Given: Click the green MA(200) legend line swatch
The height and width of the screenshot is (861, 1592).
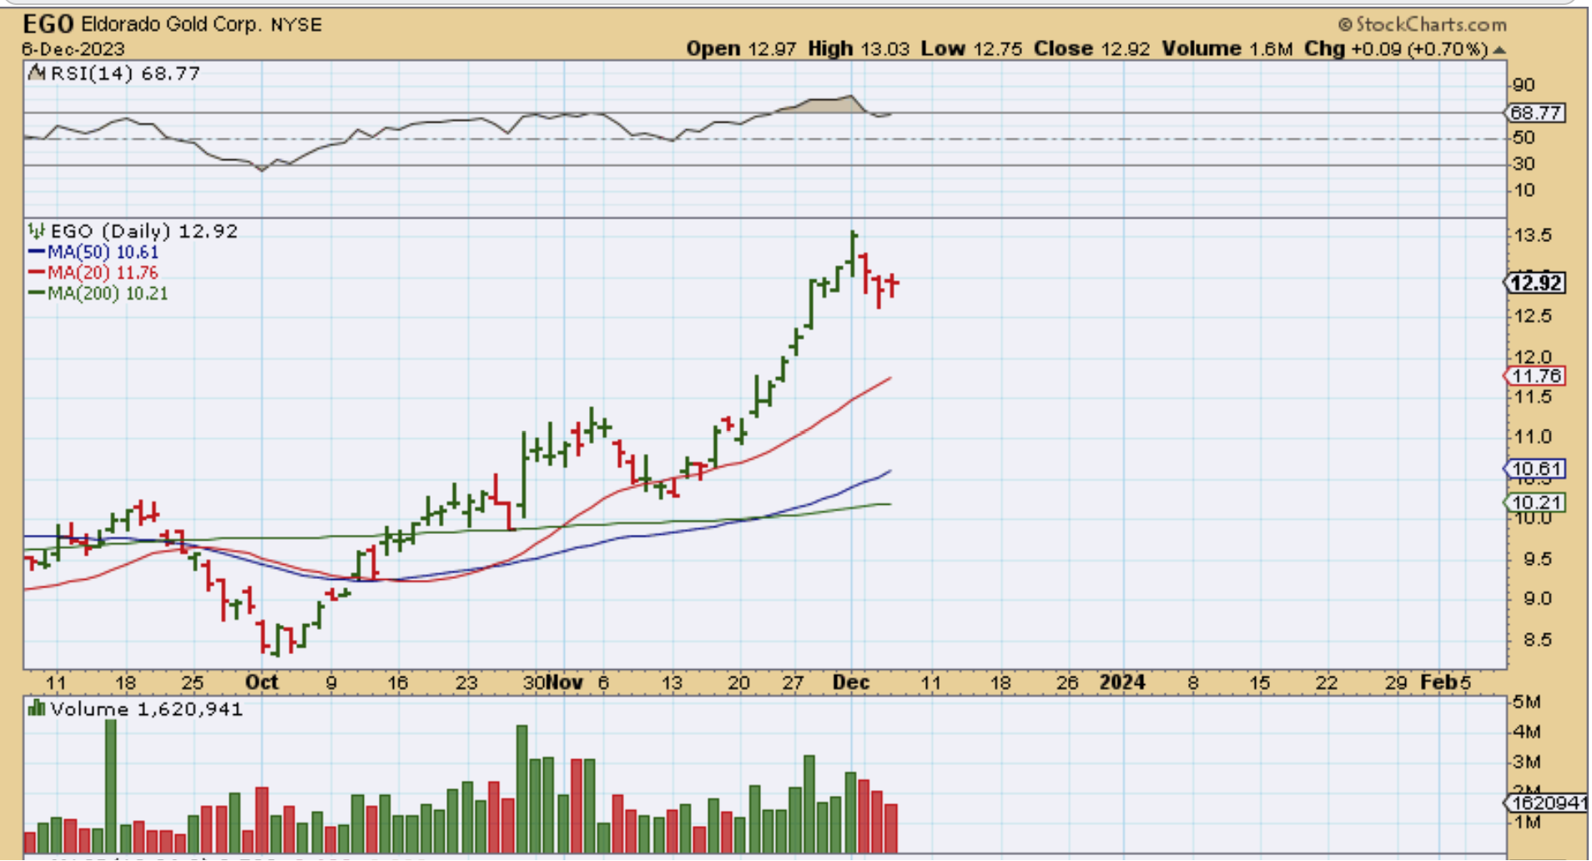Looking at the screenshot, I should point(37,294).
